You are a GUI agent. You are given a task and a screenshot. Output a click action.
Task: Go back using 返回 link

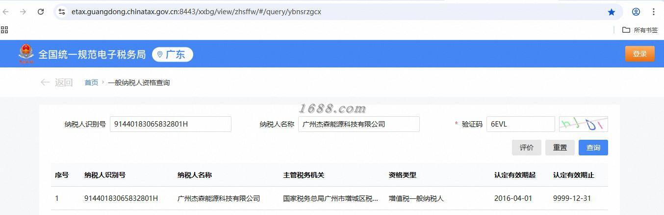coord(57,83)
